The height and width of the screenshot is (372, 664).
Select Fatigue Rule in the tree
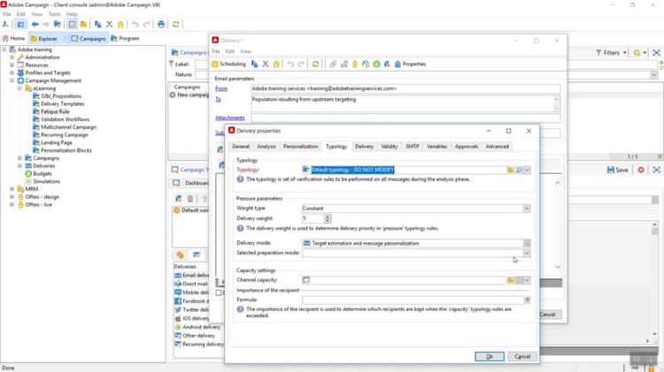click(55, 111)
